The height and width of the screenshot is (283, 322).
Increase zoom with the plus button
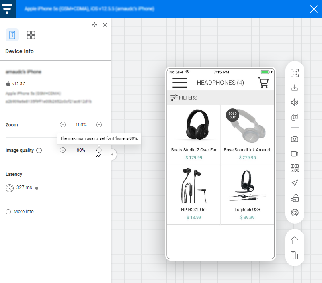click(x=99, y=125)
